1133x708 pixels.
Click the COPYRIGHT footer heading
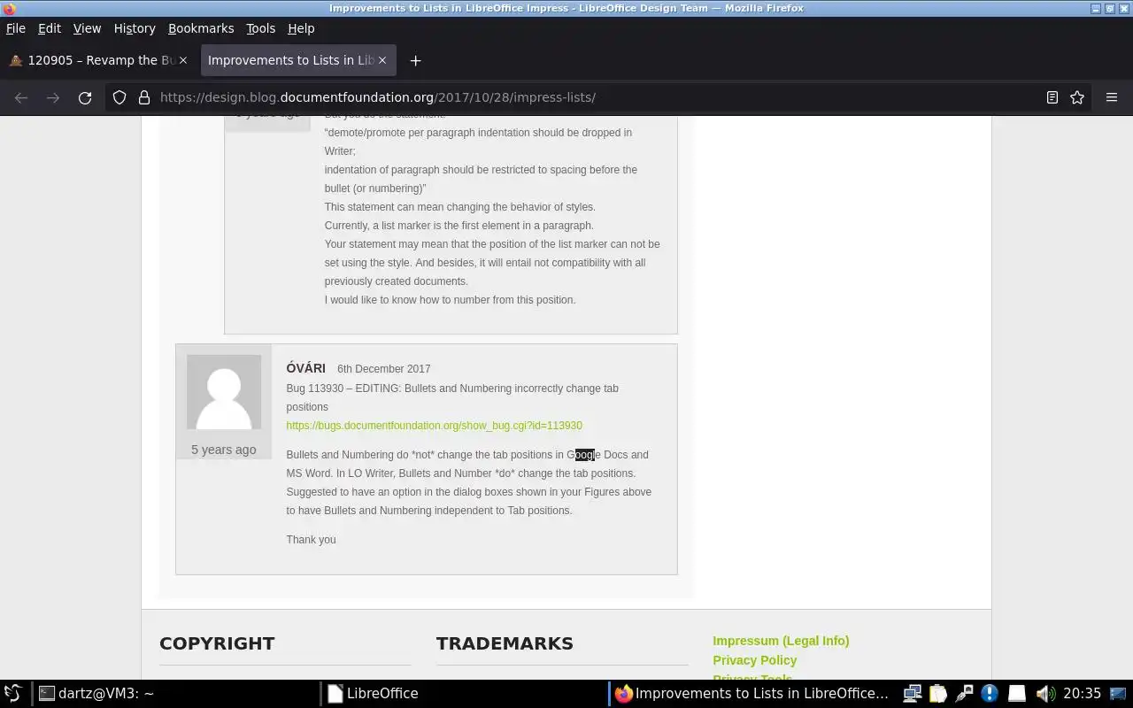[217, 643]
